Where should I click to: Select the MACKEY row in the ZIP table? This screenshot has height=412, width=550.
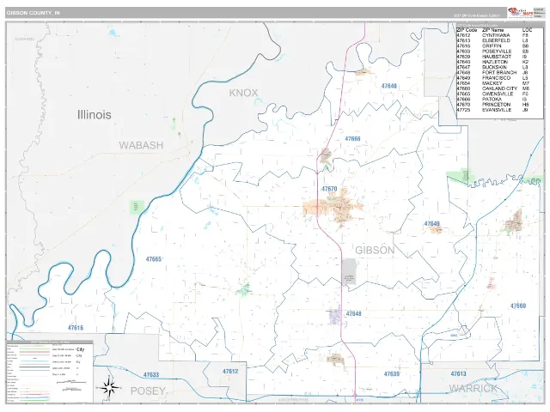492,83
